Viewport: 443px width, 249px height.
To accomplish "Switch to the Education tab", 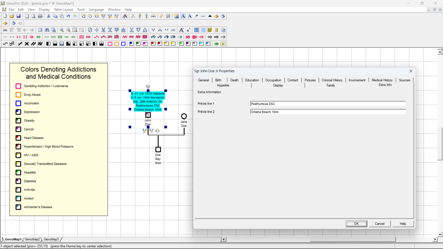I will click(x=252, y=80).
